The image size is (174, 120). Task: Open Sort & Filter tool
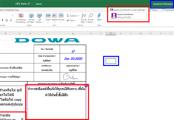84,18
